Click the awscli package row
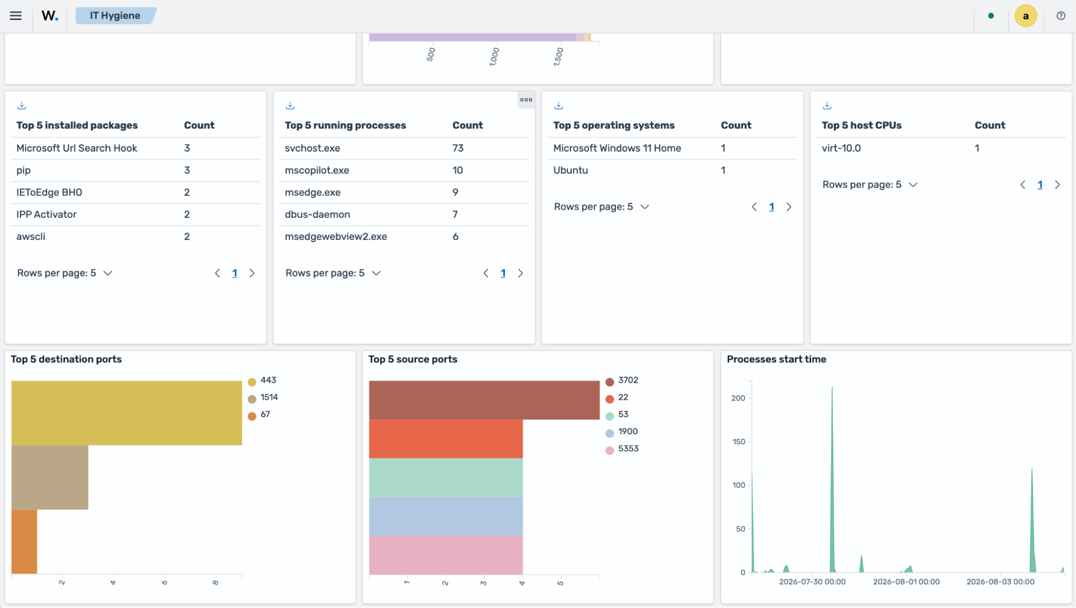This screenshot has width=1076, height=608. [135, 237]
